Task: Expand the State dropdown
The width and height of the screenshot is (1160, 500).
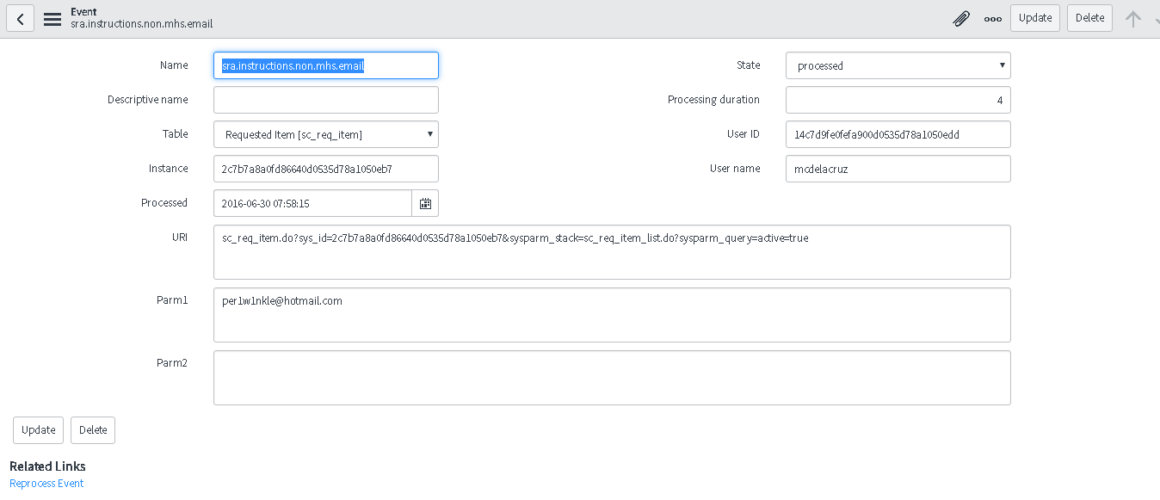Action: 898,65
